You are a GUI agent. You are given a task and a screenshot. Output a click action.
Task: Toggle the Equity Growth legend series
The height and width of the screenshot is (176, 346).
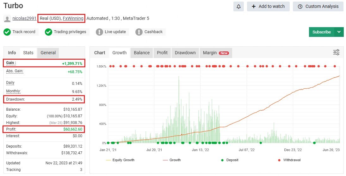pos(120,160)
